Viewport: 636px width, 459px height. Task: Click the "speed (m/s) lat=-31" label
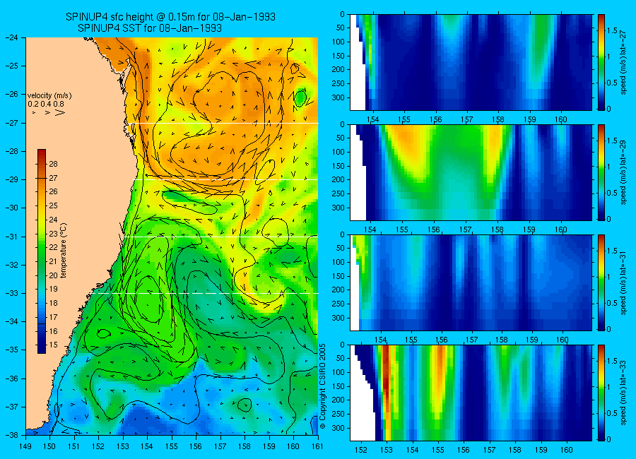pos(623,282)
